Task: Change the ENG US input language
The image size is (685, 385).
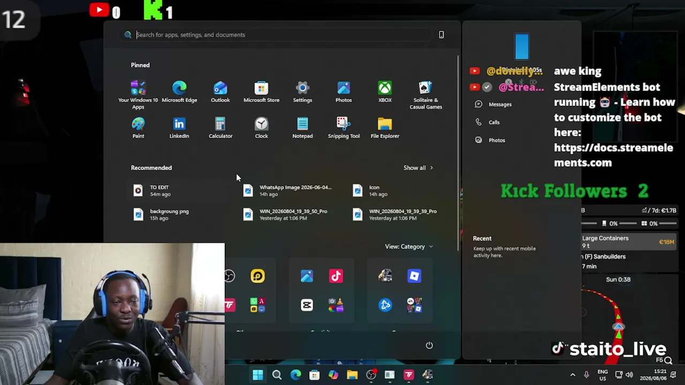Action: [x=603, y=375]
